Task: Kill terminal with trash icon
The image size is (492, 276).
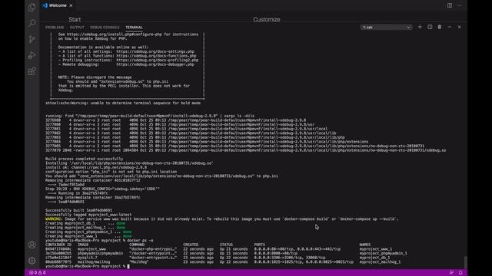Action: click(439, 28)
